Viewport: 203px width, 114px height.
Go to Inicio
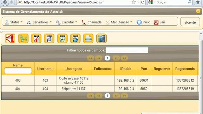143,22
